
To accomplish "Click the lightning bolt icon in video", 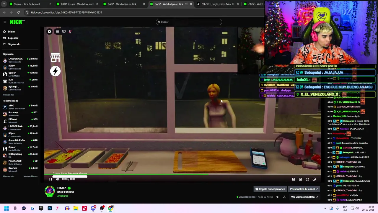I will [55, 71].
